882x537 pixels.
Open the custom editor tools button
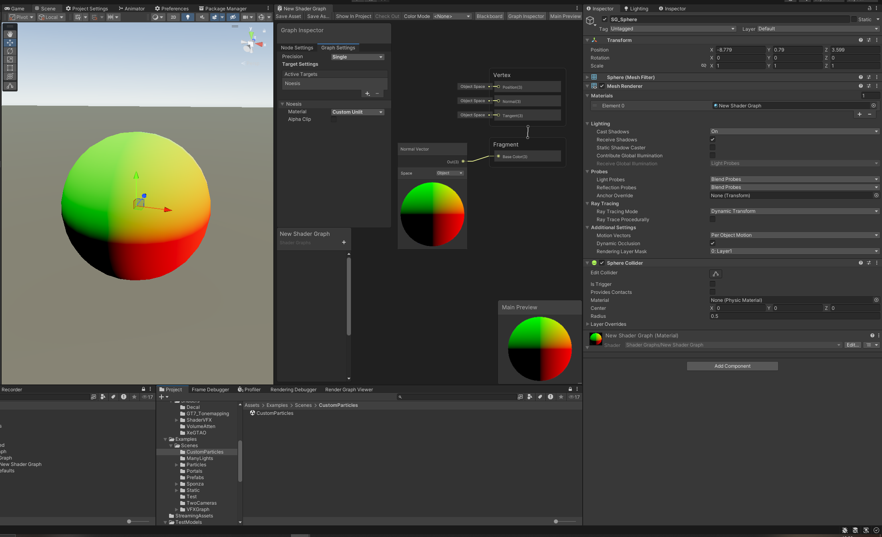coord(10,86)
